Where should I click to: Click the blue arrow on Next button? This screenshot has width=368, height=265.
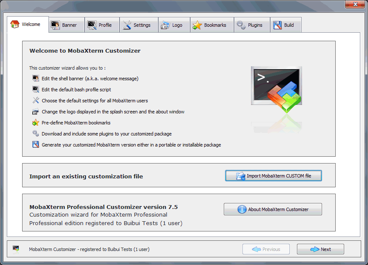315,249
